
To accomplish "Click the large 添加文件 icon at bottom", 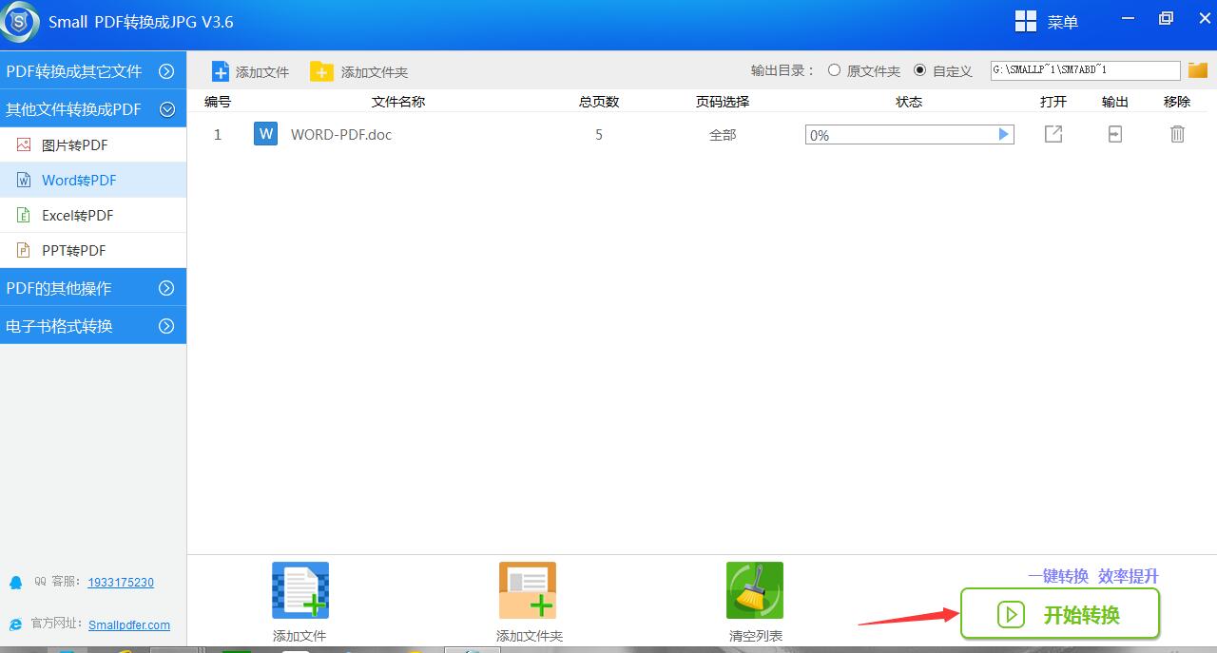I will click(x=300, y=590).
